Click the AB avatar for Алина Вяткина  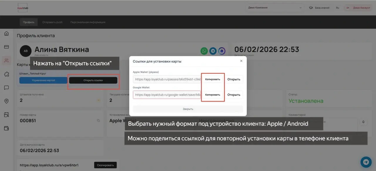[x=26, y=51]
